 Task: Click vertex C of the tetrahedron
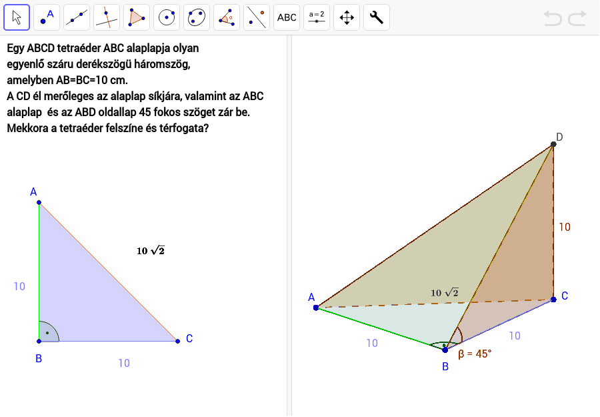click(x=553, y=300)
